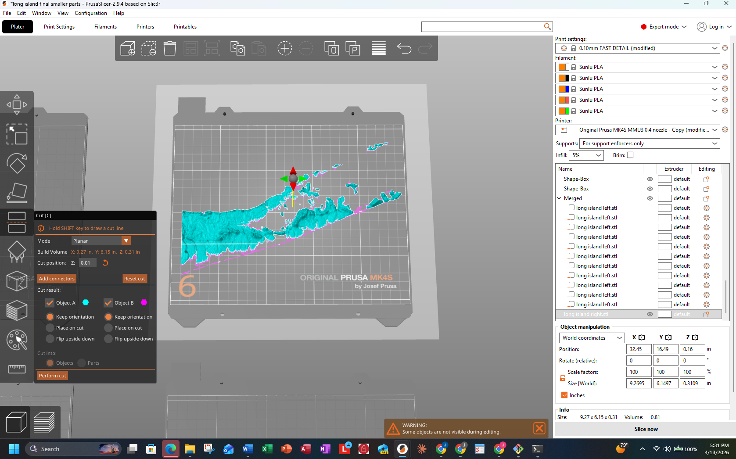Select Flip upside down for Object B
This screenshot has height=459, width=736.
108,339
